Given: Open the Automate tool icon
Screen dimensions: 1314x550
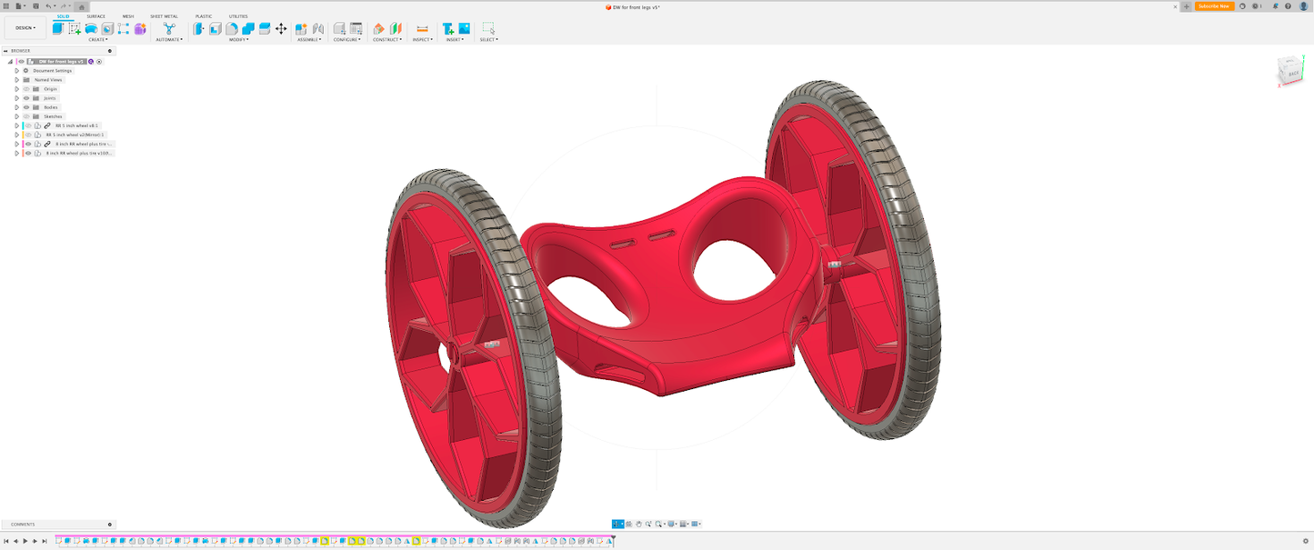Looking at the screenshot, I should [169, 29].
